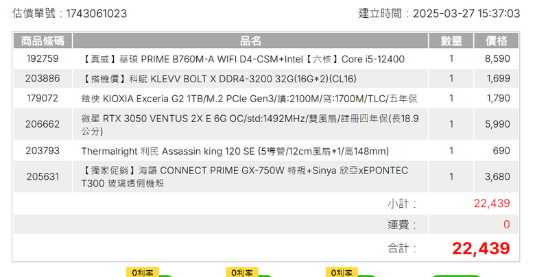Click the 價格 column header
This screenshot has height=277, width=535.
(x=497, y=41)
